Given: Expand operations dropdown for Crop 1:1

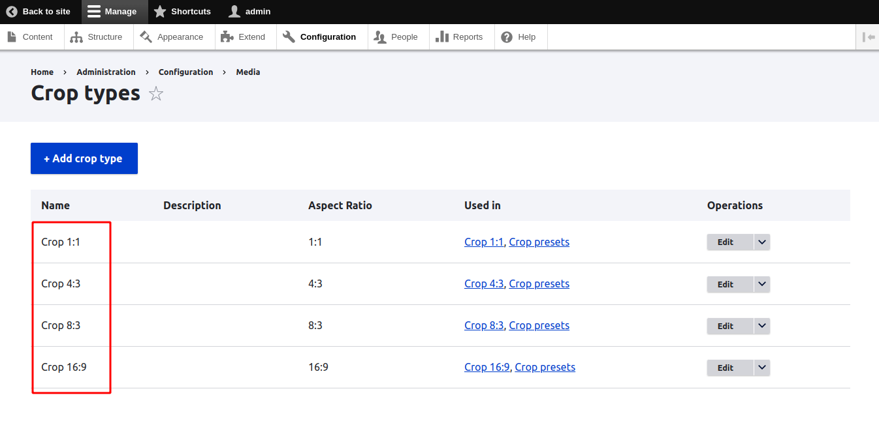Looking at the screenshot, I should point(761,242).
